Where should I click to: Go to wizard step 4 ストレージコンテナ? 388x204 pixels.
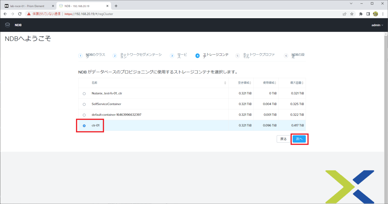[x=212, y=55]
